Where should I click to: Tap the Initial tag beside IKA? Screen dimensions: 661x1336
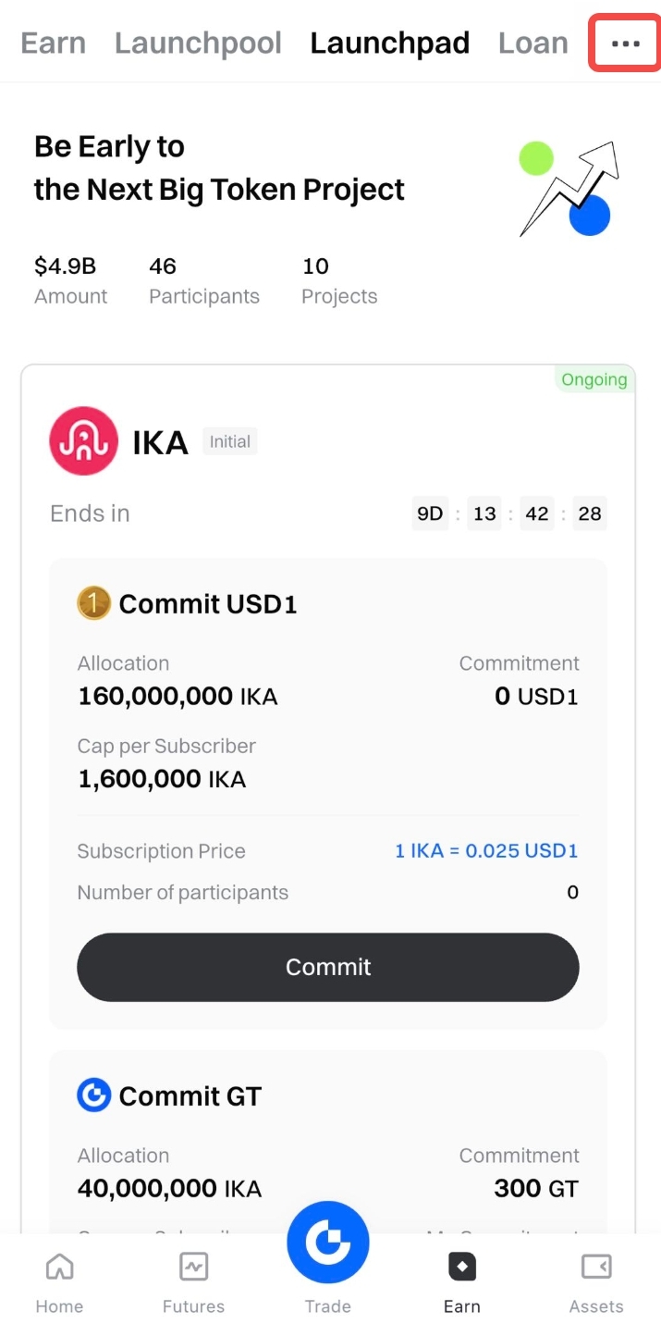[x=229, y=442]
